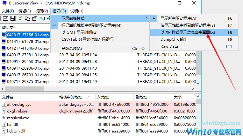Choose 以 XP 样式显示蓝底白字画面(X) mode
The image size is (243, 136).
click(x=194, y=32)
